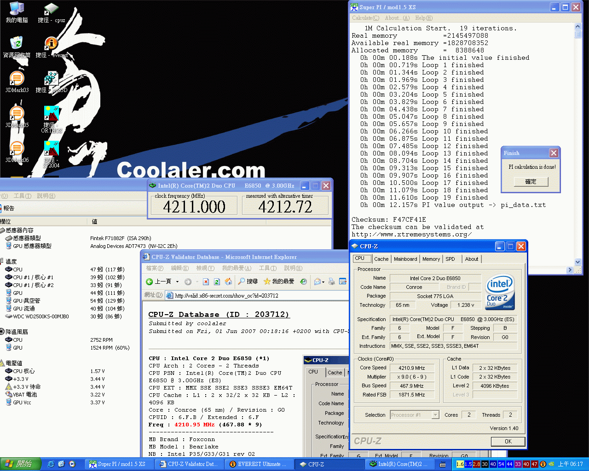Open IE Favorites star (我的最愛) toolbar button
Screen dimensions: 589x471
tap(279, 281)
